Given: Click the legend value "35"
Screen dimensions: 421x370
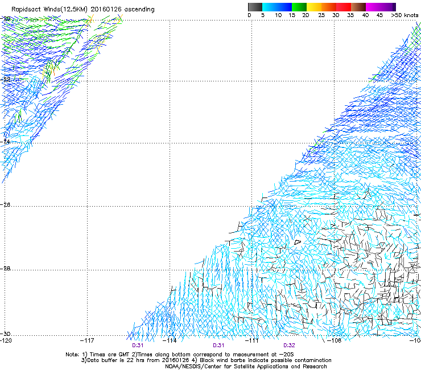Looking at the screenshot, I should click(x=350, y=15).
